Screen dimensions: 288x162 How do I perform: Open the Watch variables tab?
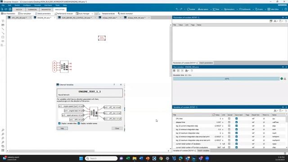click(x=203, y=151)
